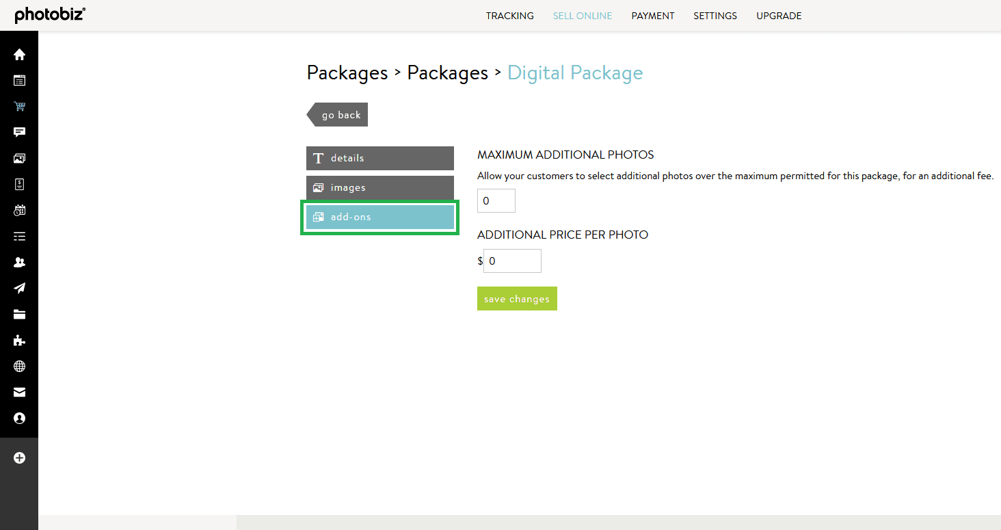Open the chat messages icon in sidebar
Screen dimensions: 1001x530
coord(19,132)
